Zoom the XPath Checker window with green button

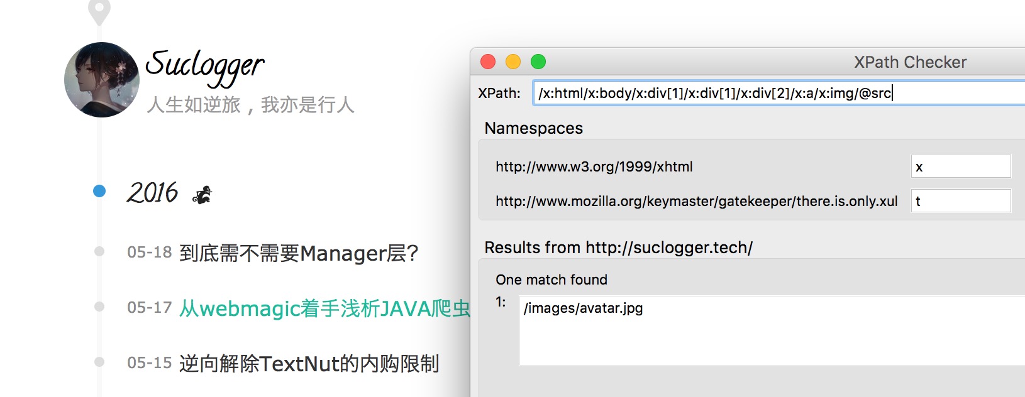click(x=538, y=62)
